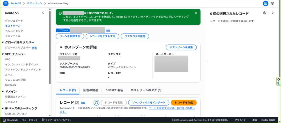This screenshot has width=281, height=123.
Task: Toggle the blue side panel icon
Action: click(265, 3)
